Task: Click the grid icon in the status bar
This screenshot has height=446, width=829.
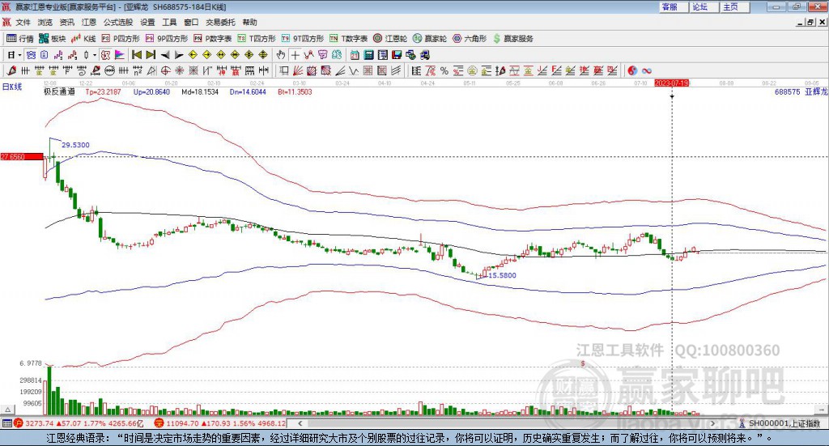Action: [x=6, y=423]
